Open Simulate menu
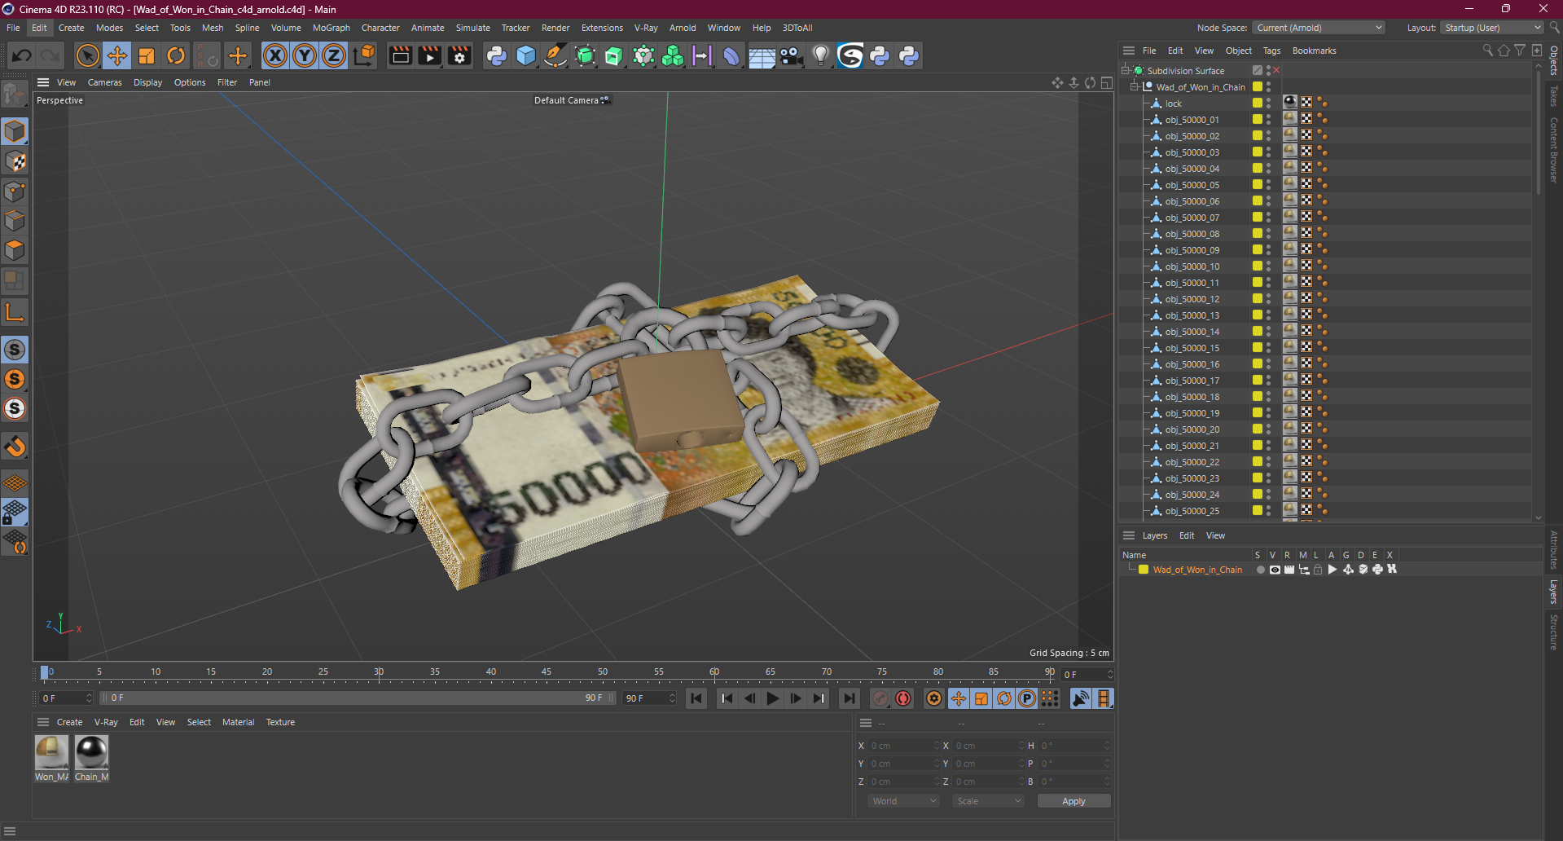 [472, 28]
